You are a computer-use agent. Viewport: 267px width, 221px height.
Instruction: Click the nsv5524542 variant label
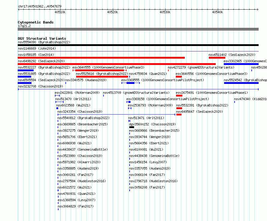245,80
